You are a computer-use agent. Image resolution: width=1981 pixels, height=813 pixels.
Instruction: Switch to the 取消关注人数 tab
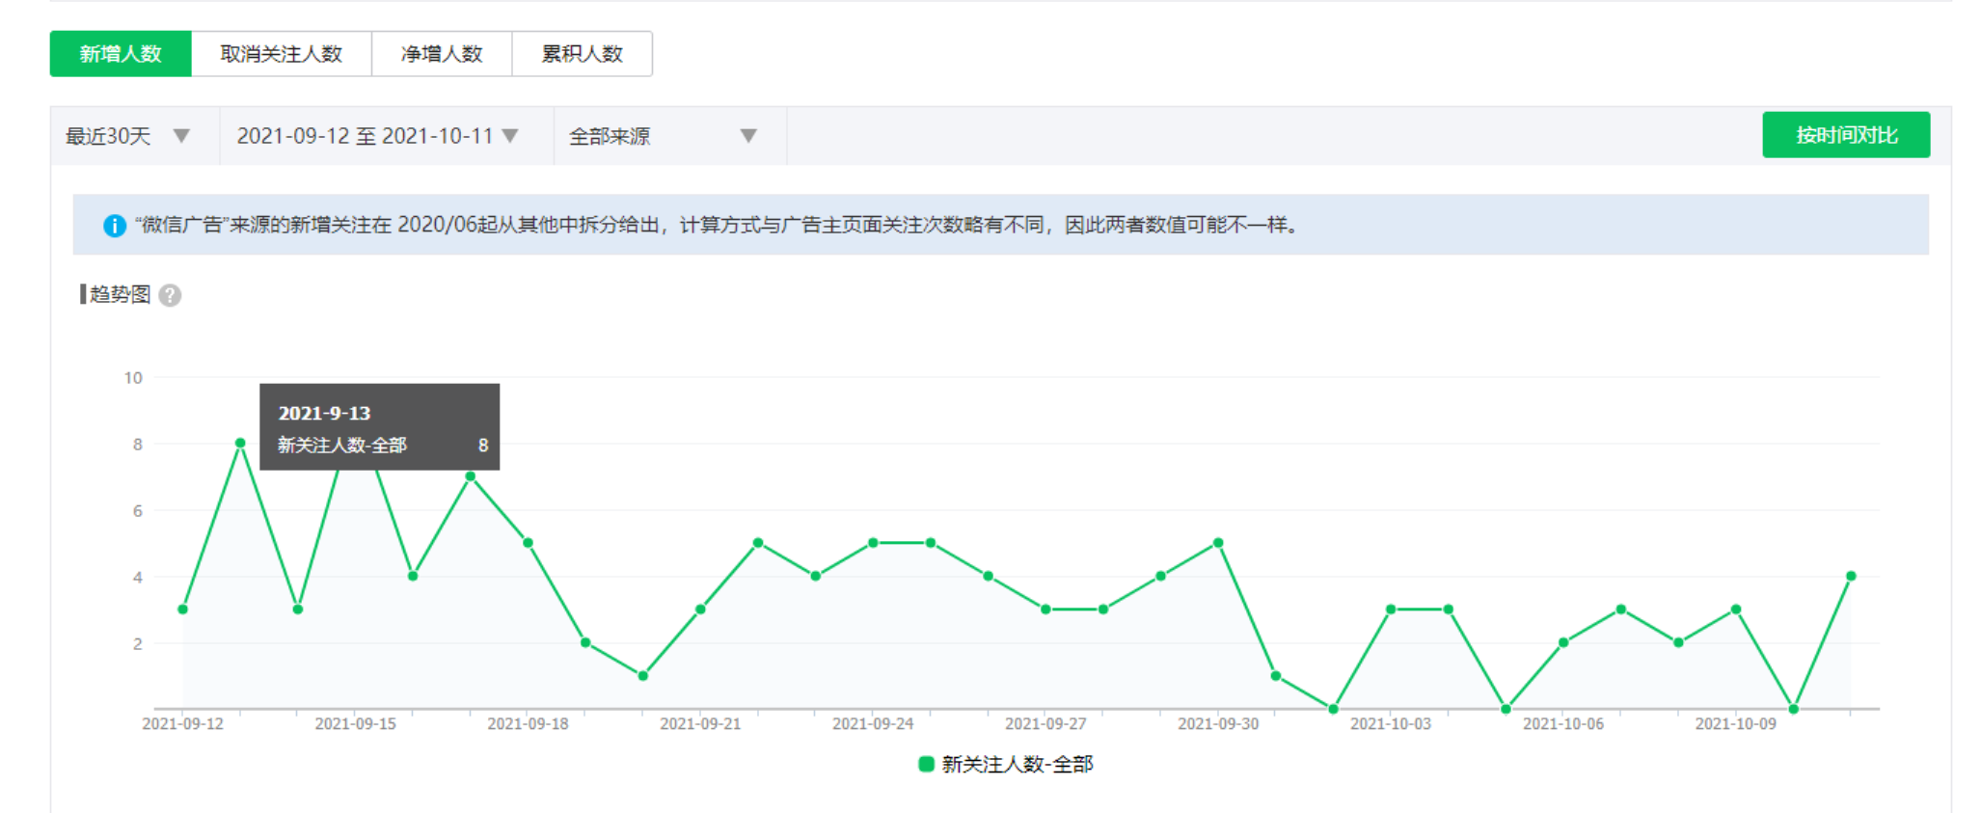[282, 54]
